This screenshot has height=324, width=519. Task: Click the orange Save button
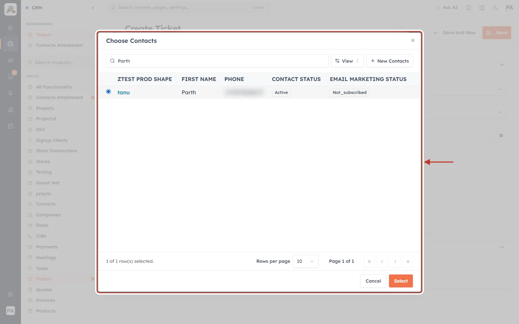497,33
